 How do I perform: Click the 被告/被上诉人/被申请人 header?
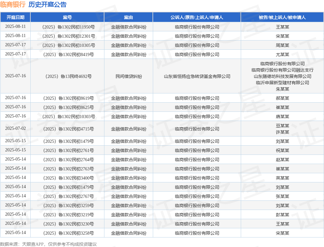coord(282,17)
